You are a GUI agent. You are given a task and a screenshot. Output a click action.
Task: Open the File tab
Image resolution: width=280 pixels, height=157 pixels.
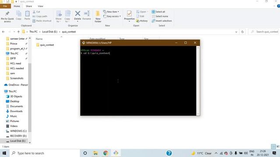point(5,6)
